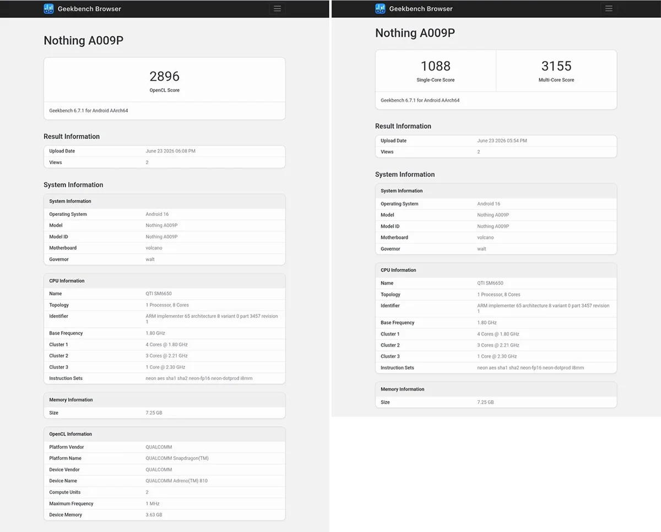Click the '3.63 GB' device memory value
Image resolution: width=661 pixels, height=532 pixels.
point(154,515)
